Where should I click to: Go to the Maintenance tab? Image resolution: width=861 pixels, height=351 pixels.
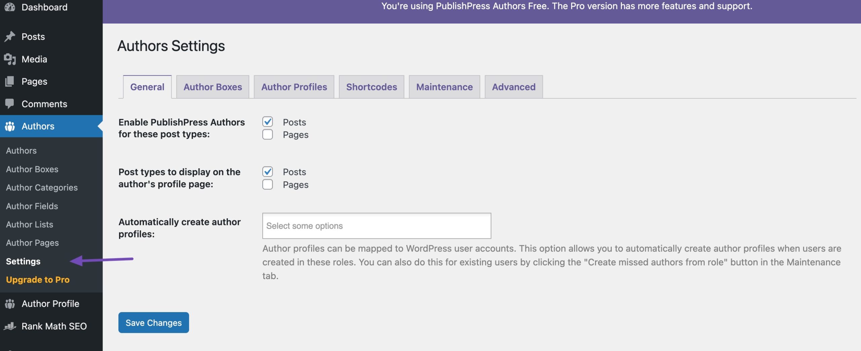click(x=444, y=87)
